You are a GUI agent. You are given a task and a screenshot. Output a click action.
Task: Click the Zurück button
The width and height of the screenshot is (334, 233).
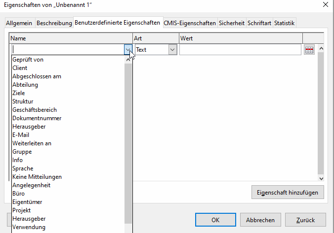point(305,220)
